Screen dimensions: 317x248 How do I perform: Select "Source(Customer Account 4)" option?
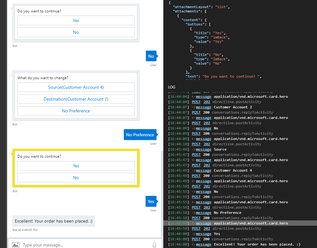(76, 87)
